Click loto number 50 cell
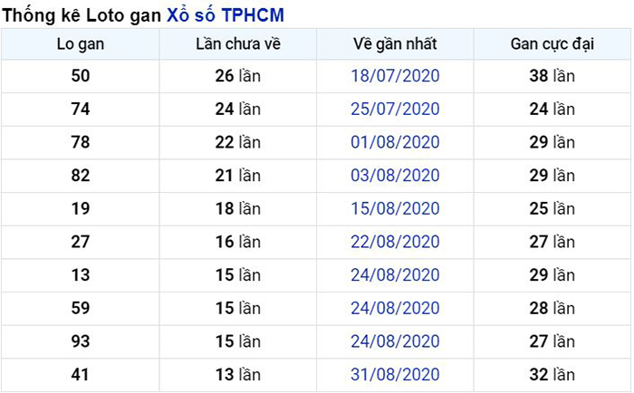634x393 pixels. coord(81,76)
